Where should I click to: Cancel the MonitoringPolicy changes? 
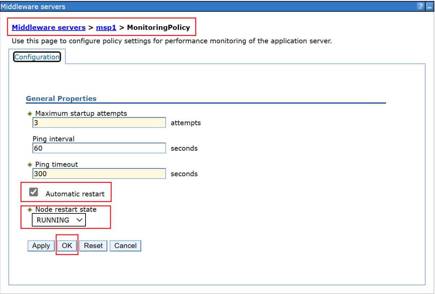coord(125,246)
